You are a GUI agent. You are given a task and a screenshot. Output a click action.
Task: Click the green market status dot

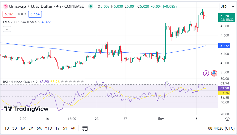pyautogui.click(x=90, y=6)
